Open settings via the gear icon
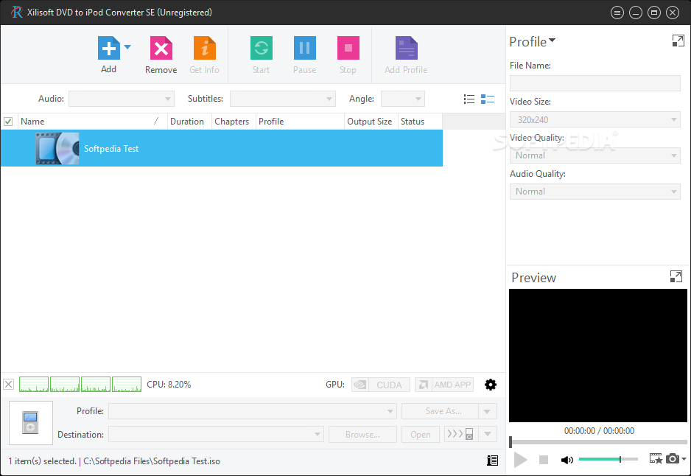Screen dimensions: 691x476 point(490,385)
